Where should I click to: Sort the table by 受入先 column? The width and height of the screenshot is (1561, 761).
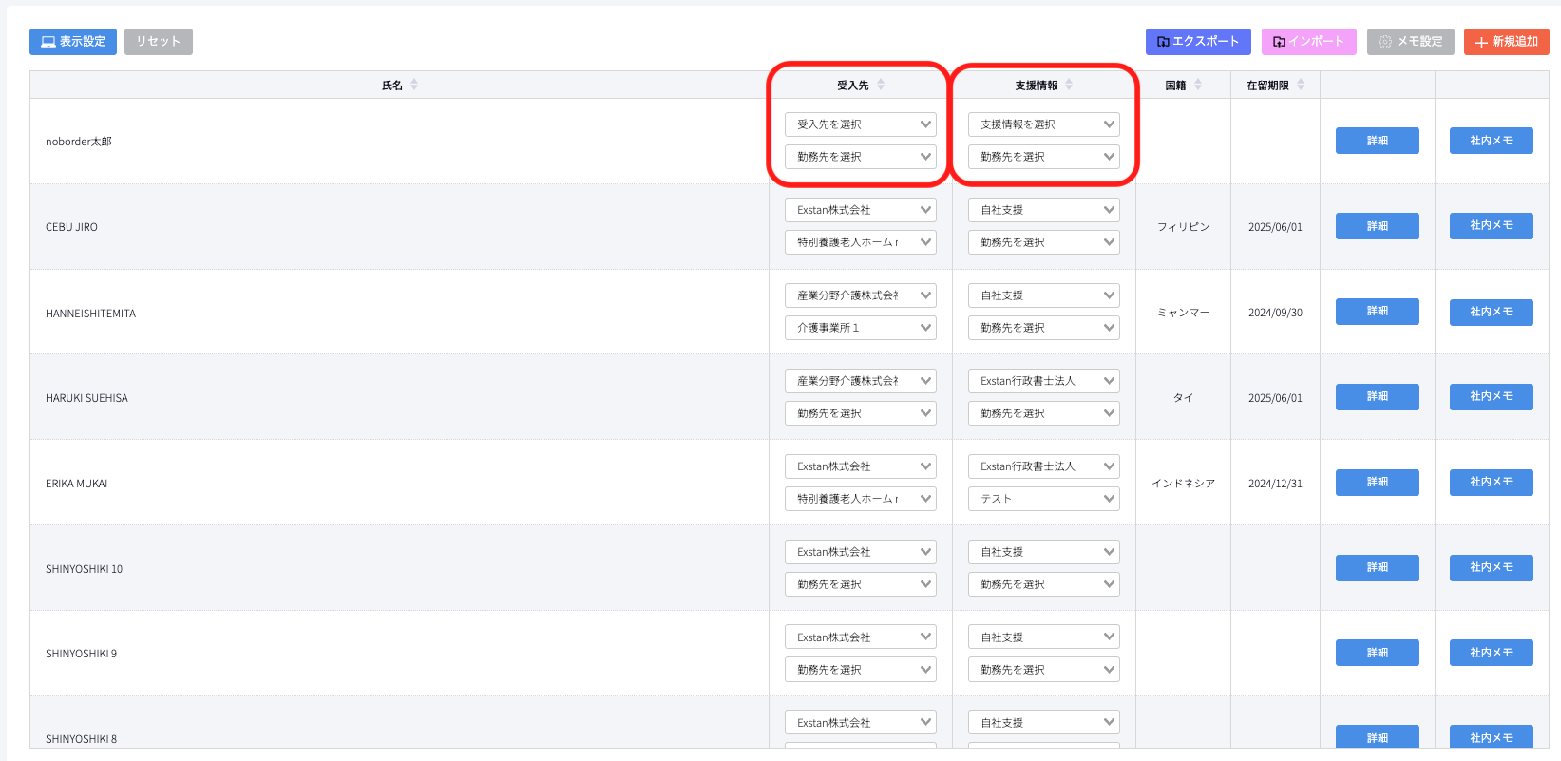[881, 85]
